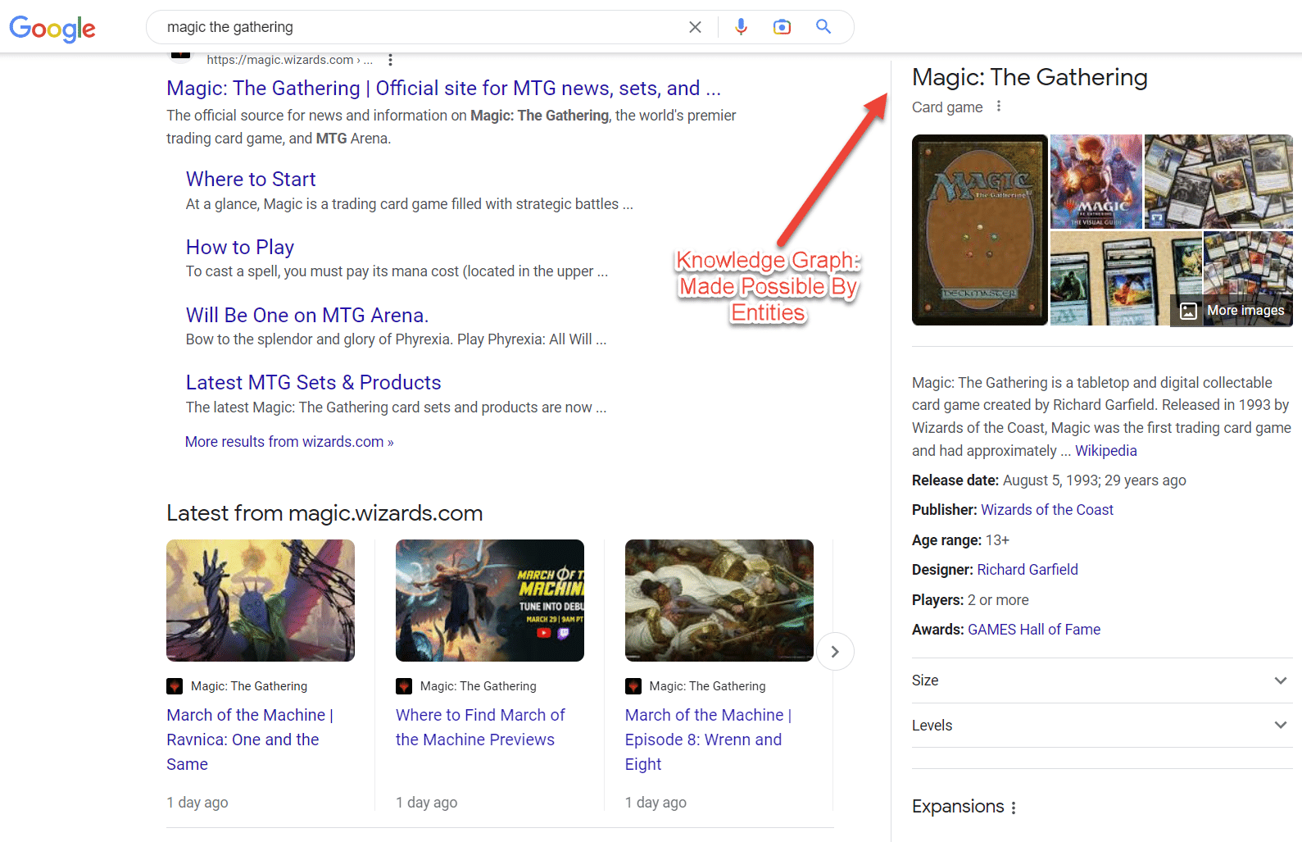The image size is (1302, 842).
Task: Start voice search with microphone icon
Action: 741,27
